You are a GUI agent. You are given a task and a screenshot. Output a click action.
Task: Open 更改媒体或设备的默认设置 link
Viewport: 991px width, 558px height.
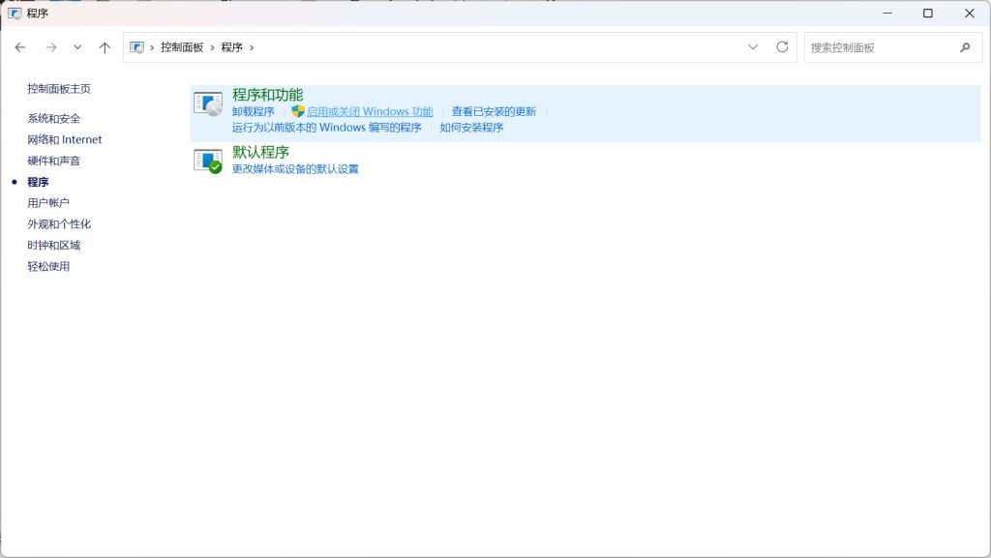[295, 169]
